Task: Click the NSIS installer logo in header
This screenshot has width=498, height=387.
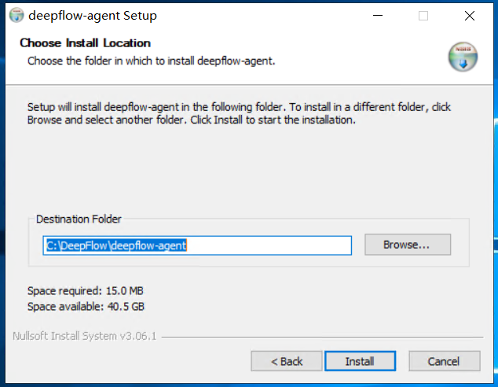Action: click(463, 56)
